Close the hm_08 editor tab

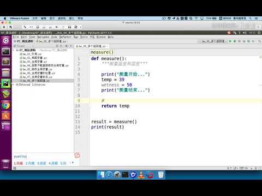(108, 46)
